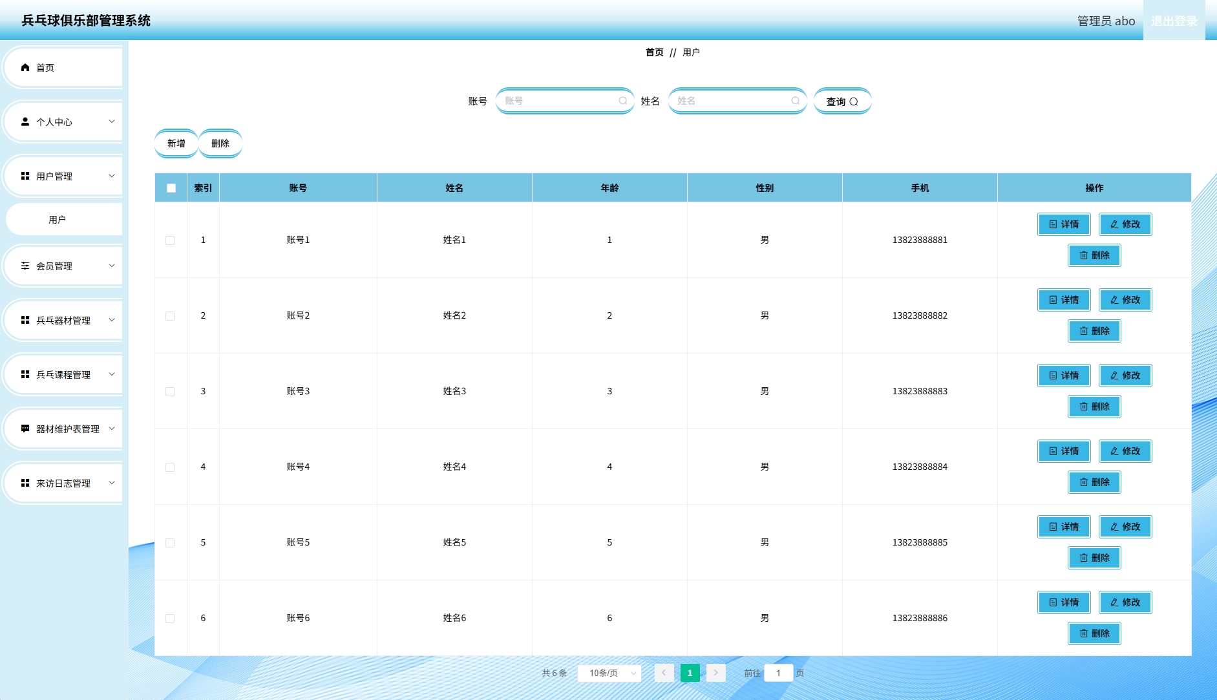The width and height of the screenshot is (1217, 700).
Task: Open 器材维护表管理 in the sidebar
Action: pyautogui.click(x=63, y=429)
